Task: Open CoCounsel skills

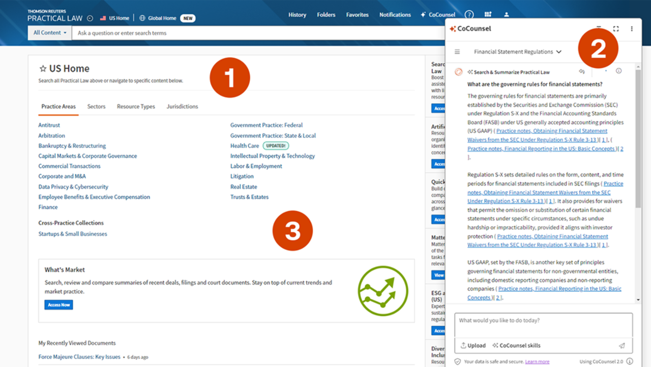Action: coord(516,346)
